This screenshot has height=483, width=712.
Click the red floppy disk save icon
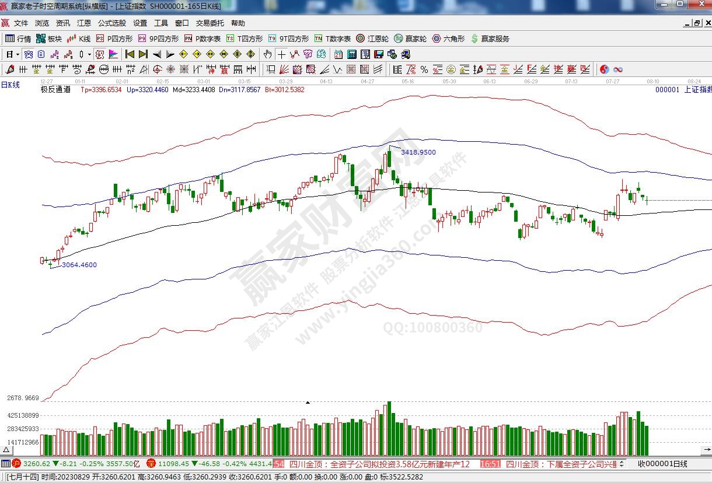[x=378, y=54]
